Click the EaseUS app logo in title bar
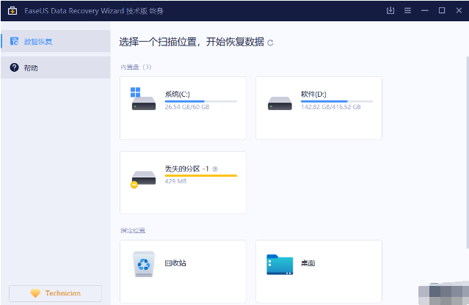The height and width of the screenshot is (305, 469). point(11,10)
